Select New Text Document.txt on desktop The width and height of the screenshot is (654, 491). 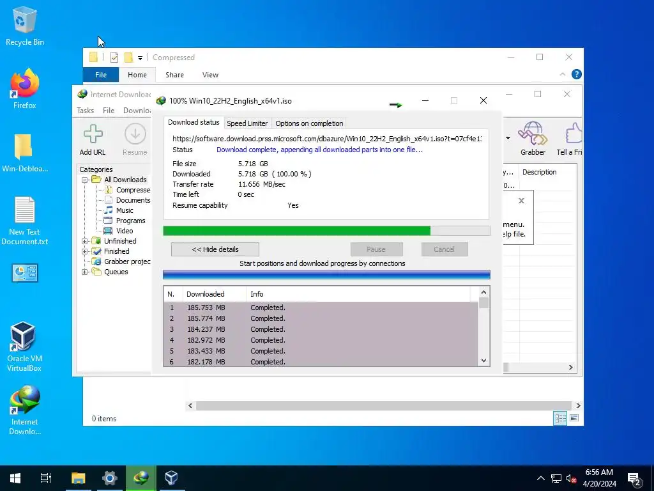coord(25,221)
